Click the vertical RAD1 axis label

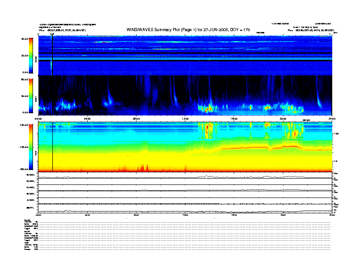point(36,99)
